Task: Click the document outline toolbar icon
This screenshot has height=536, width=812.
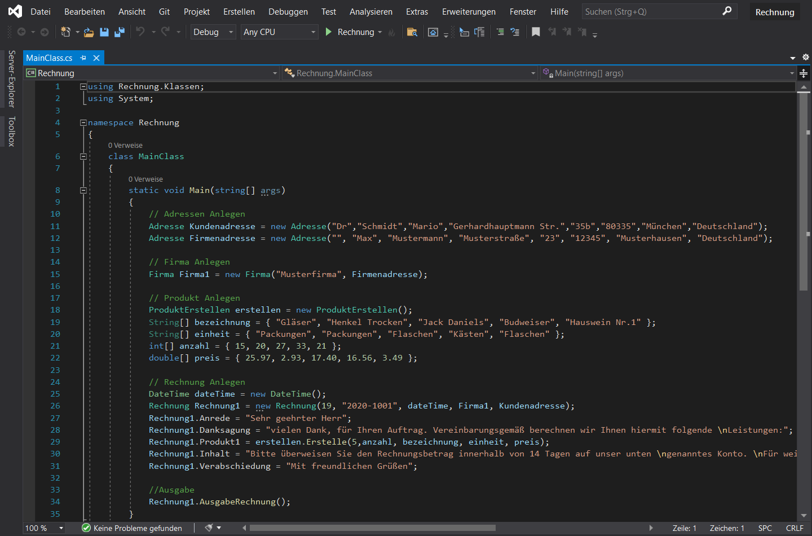Action: point(479,32)
